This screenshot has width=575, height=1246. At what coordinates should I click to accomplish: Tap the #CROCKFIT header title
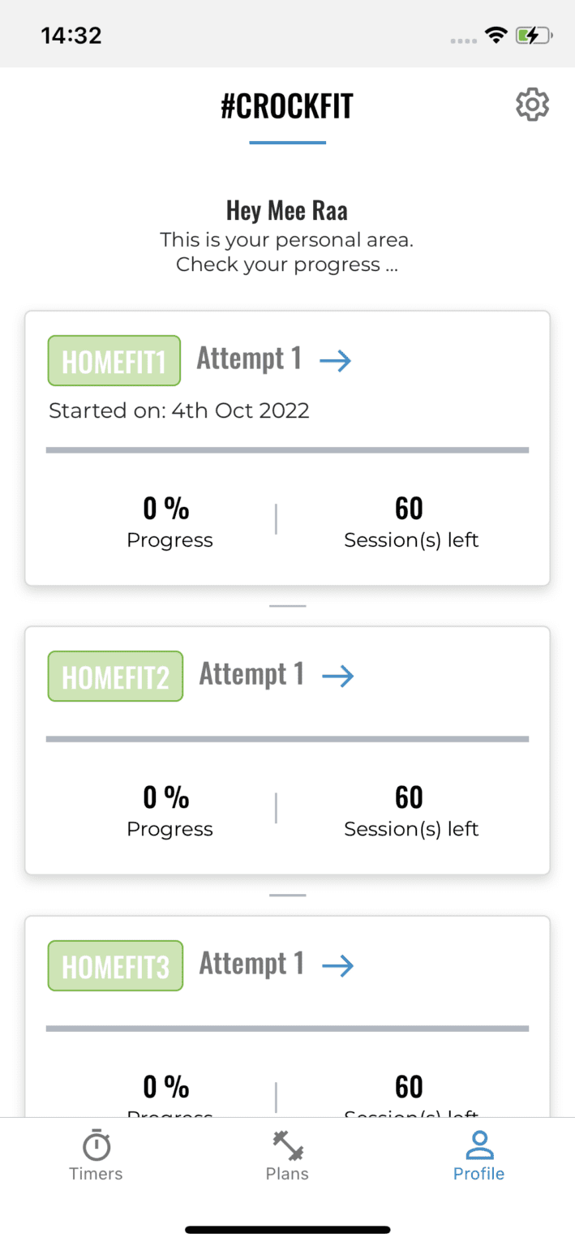(287, 105)
